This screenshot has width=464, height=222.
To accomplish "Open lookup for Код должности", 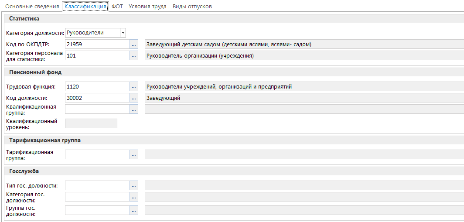I will pos(134,98).
